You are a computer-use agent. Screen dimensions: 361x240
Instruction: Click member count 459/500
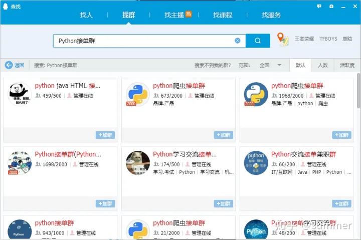pos(52,96)
